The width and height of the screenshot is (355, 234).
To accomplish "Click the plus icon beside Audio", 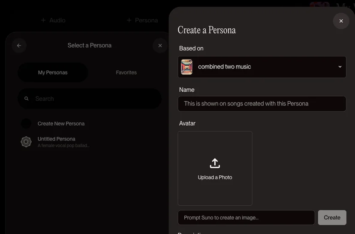I will tap(43, 21).
